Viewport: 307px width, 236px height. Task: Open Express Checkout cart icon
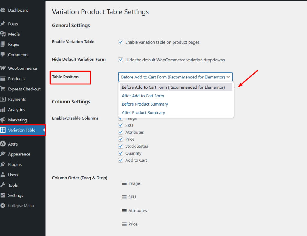(x=3, y=89)
